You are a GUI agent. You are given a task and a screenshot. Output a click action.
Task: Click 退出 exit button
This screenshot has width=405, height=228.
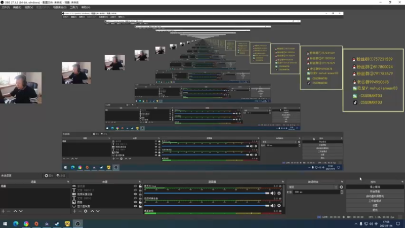[375, 210]
